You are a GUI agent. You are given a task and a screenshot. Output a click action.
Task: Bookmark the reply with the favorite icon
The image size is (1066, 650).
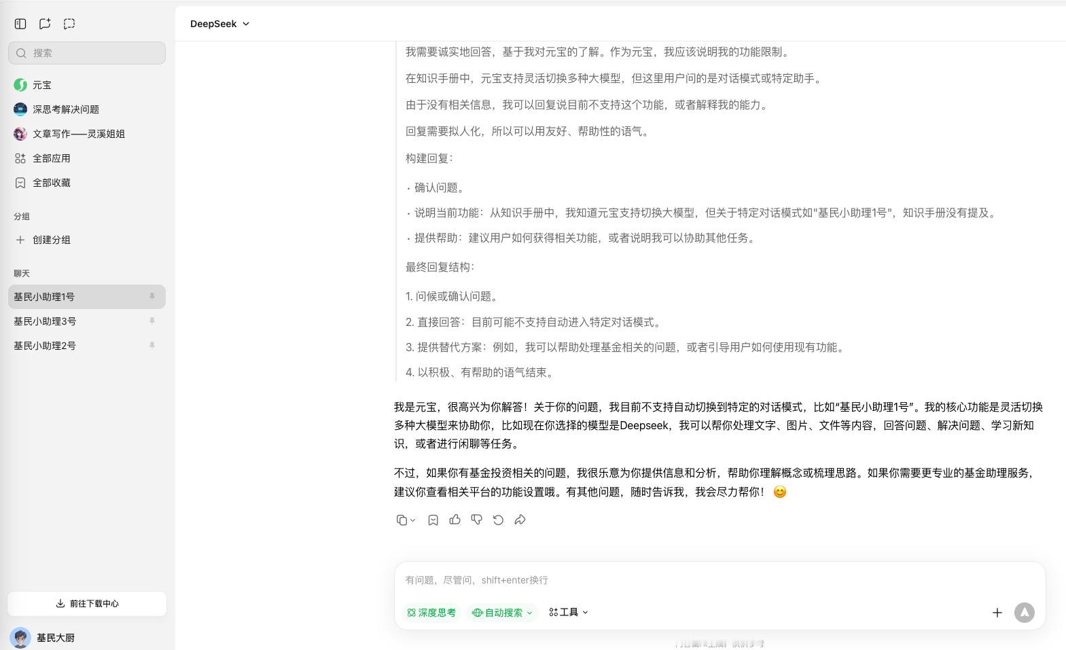(433, 520)
